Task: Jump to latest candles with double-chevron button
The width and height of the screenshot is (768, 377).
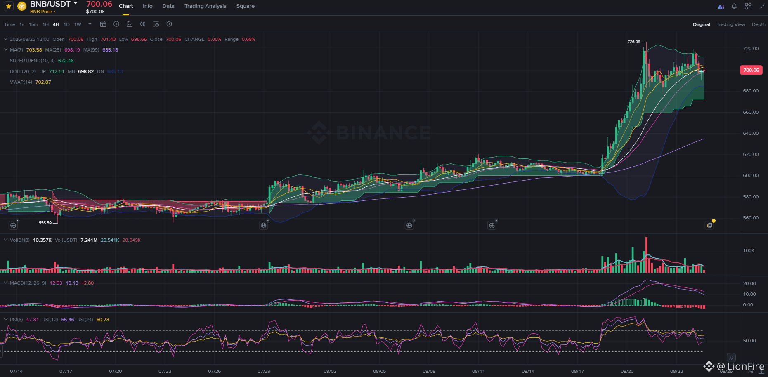Action: click(x=731, y=358)
